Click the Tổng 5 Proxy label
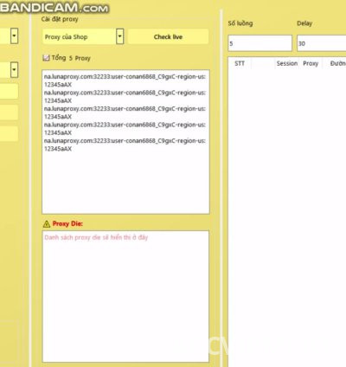Image resolution: width=346 pixels, height=367 pixels. 71,58
